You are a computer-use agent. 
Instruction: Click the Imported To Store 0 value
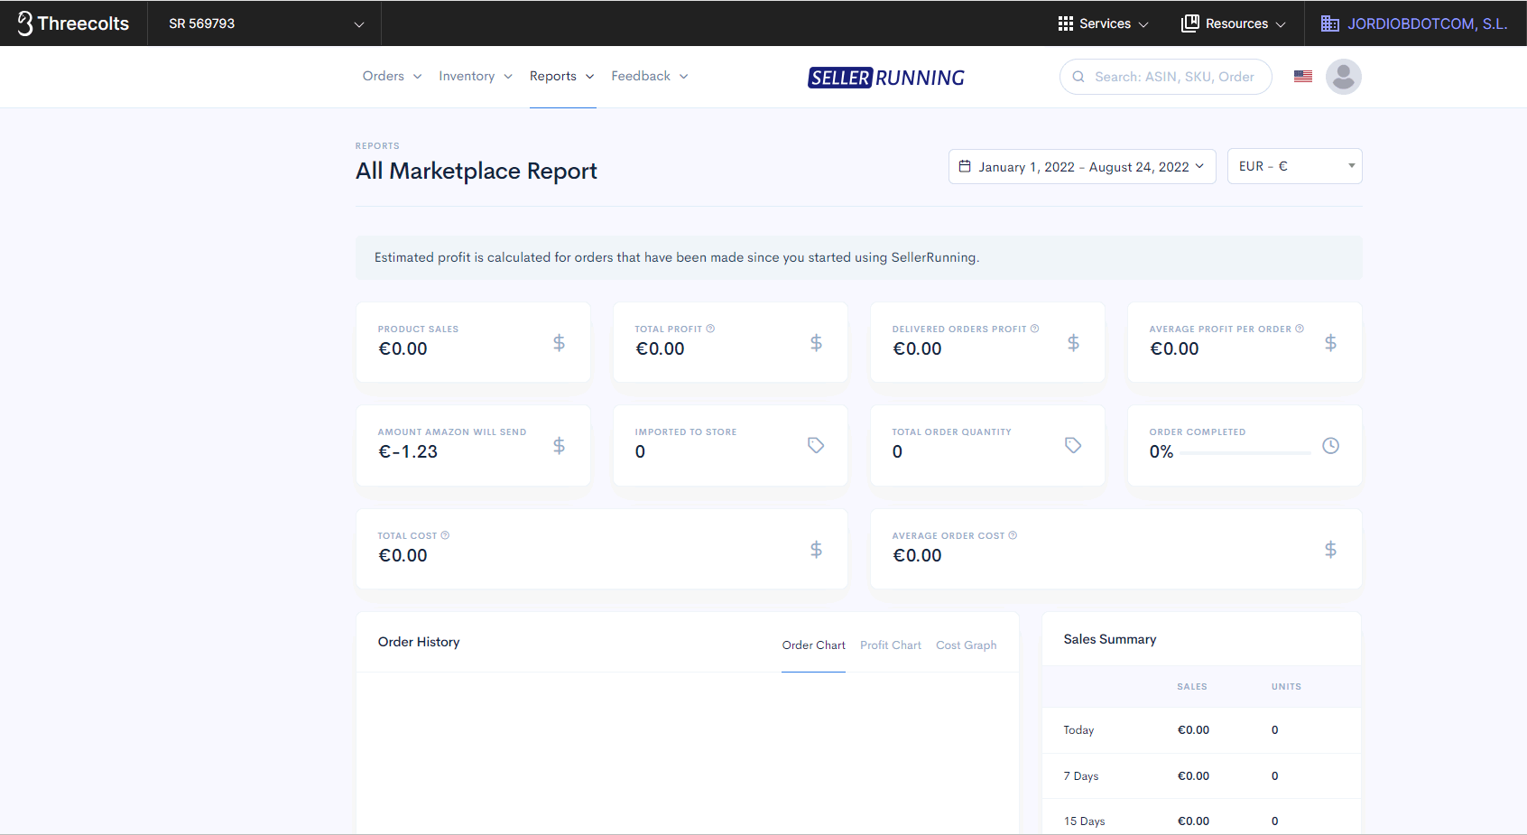pos(640,452)
